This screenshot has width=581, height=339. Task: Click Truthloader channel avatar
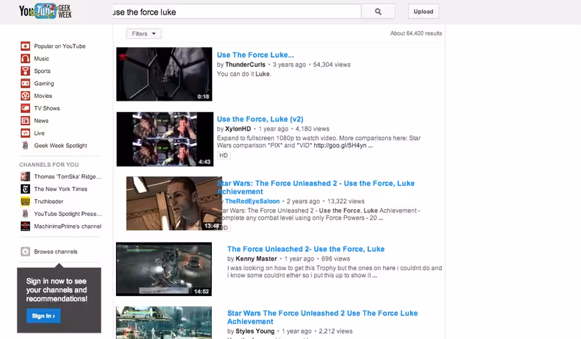point(25,201)
